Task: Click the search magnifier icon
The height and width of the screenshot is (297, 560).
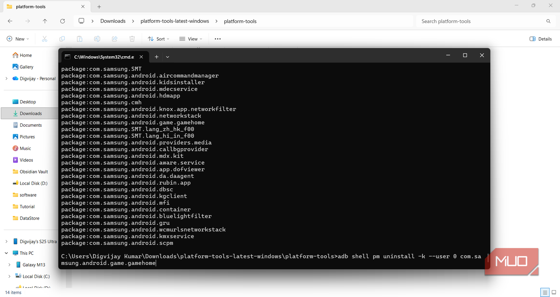Action: pos(548,21)
